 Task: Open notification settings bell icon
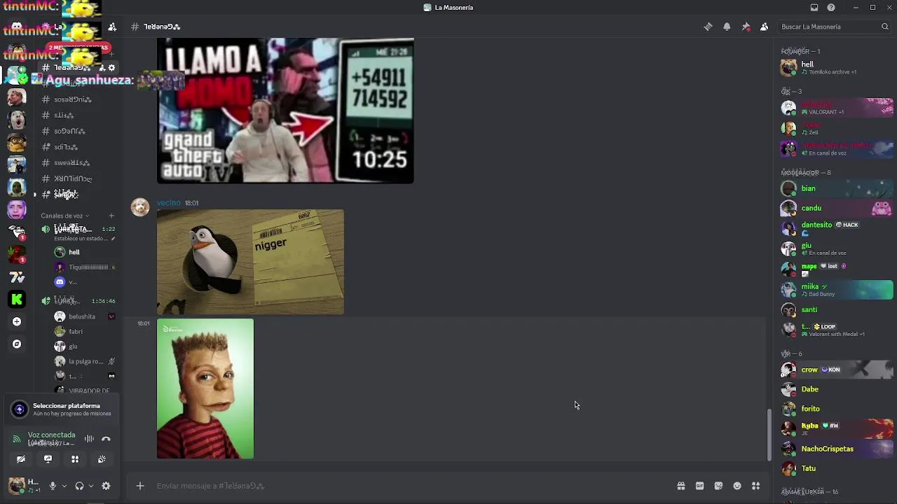point(727,27)
